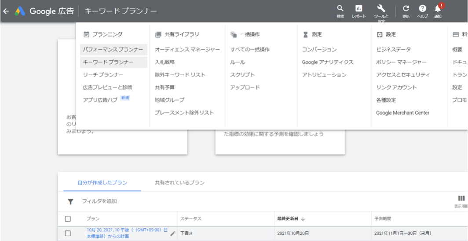Open ルール under 一括操作

(238, 62)
